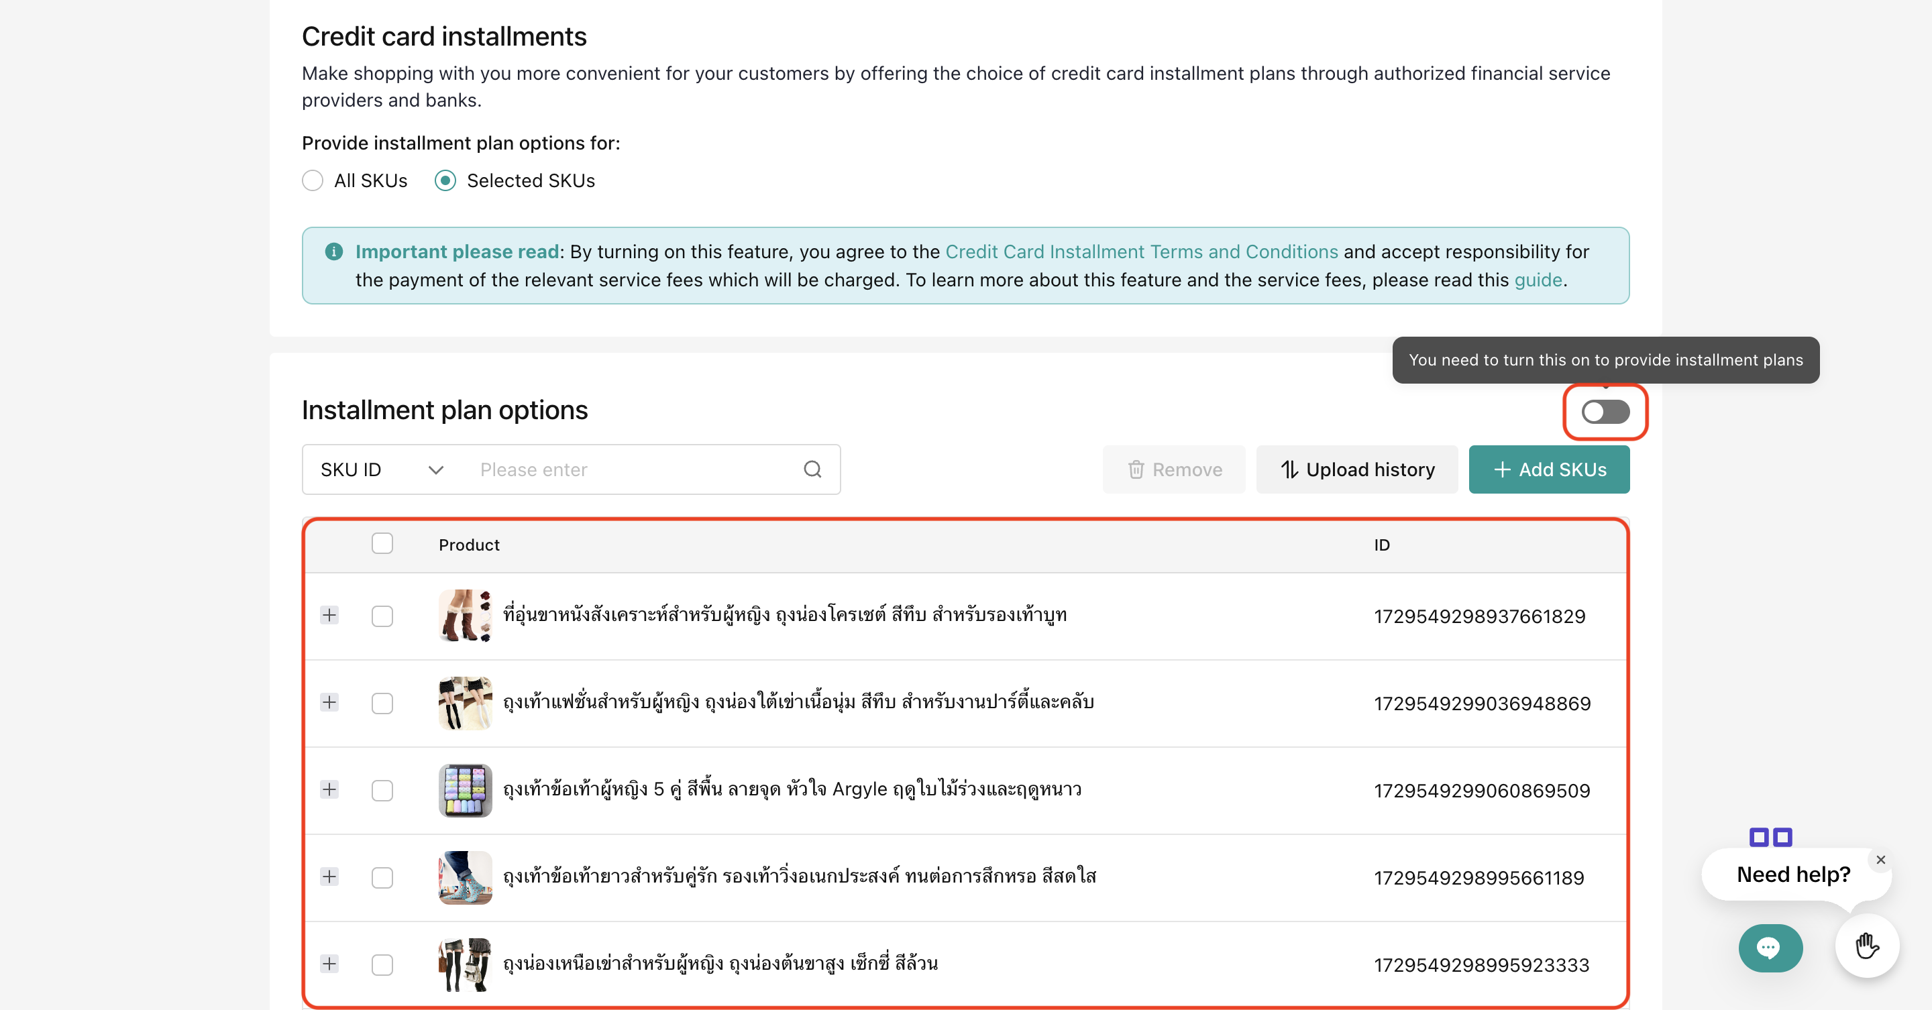This screenshot has width=1932, height=1010.
Task: Click the search magnifier icon
Action: tap(812, 469)
